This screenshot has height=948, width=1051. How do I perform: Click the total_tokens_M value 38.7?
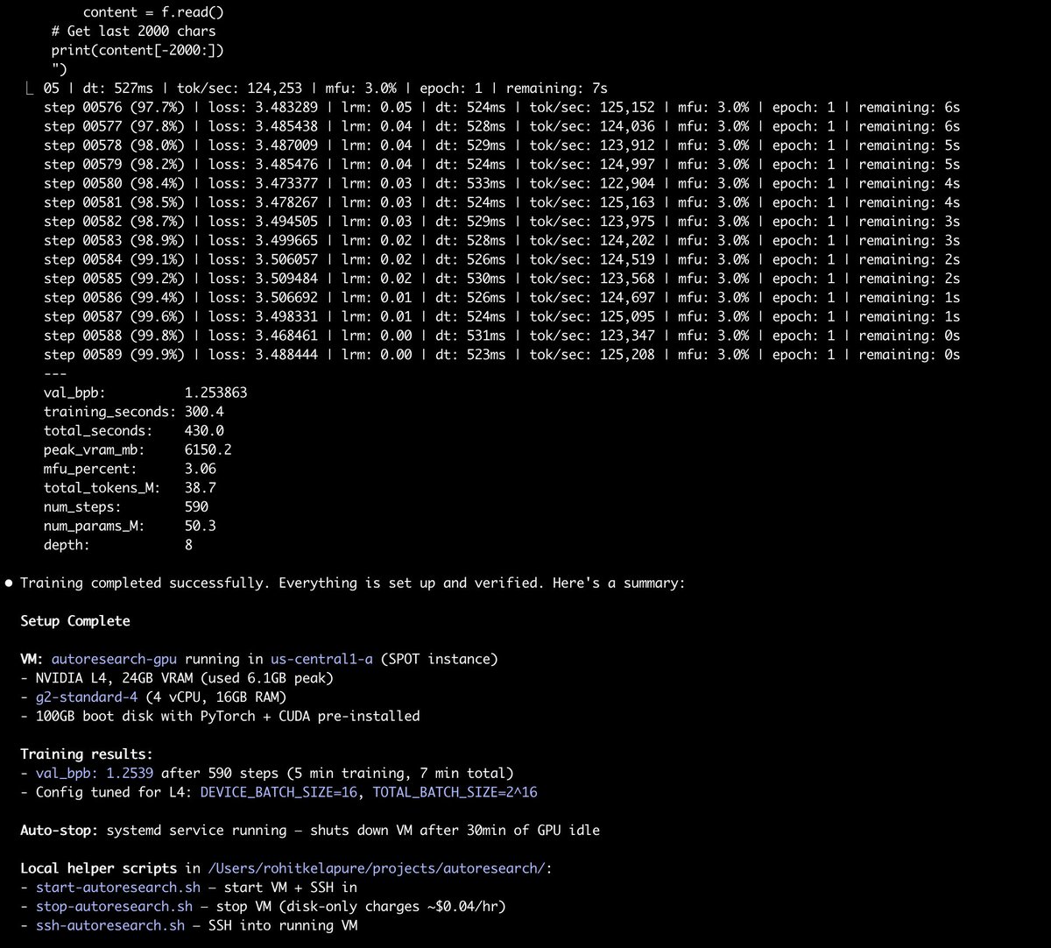(201, 488)
